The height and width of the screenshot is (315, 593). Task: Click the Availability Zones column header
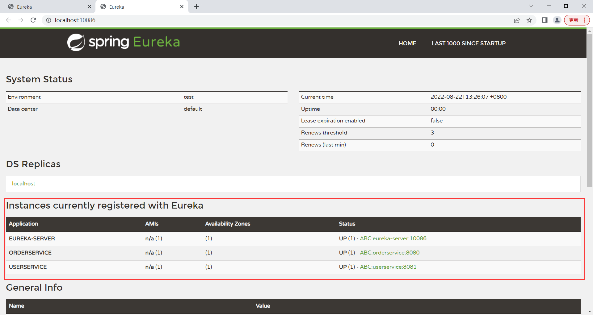click(x=228, y=224)
